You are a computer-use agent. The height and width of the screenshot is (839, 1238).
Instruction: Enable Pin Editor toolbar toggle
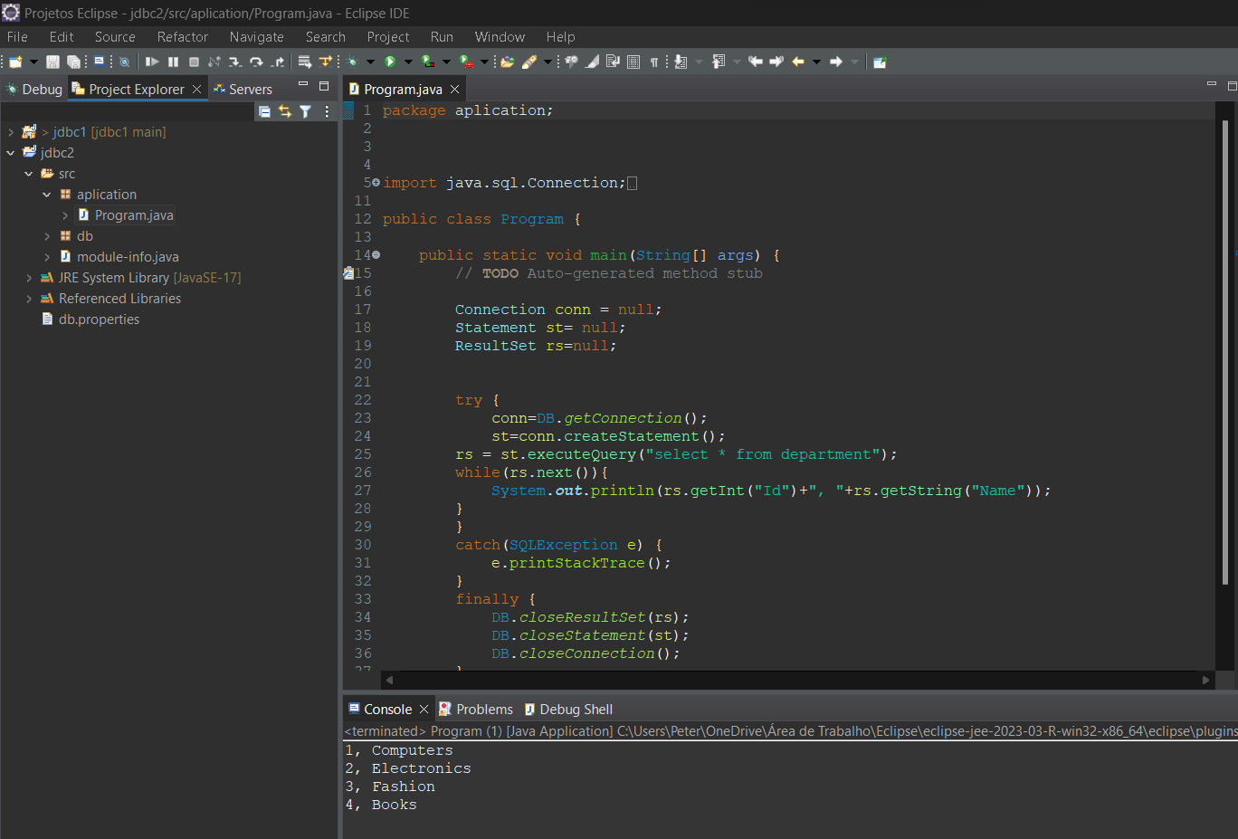[878, 62]
